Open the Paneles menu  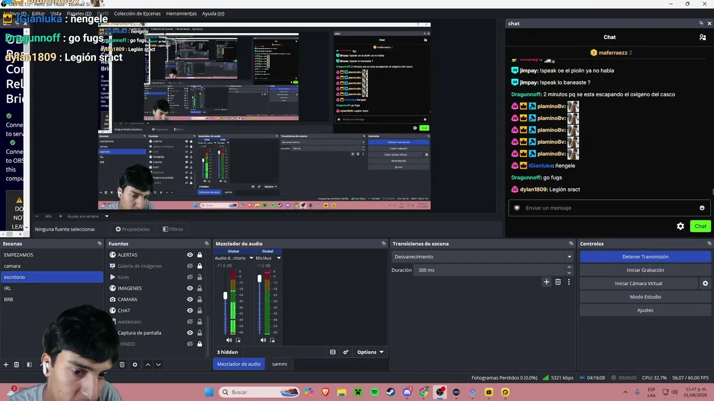pos(79,13)
